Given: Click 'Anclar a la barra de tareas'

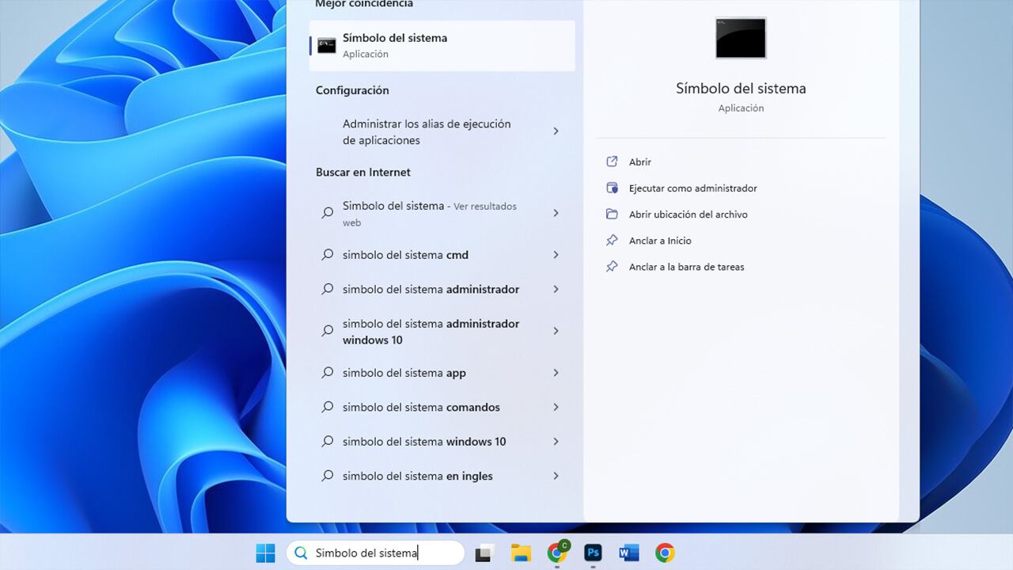Looking at the screenshot, I should pos(686,267).
